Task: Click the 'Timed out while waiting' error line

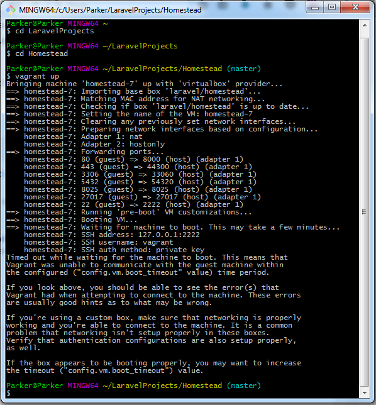Action: [x=147, y=257]
